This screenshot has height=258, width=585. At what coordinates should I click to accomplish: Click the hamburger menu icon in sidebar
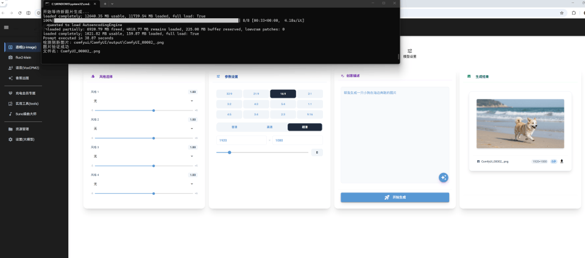pyautogui.click(x=6, y=27)
